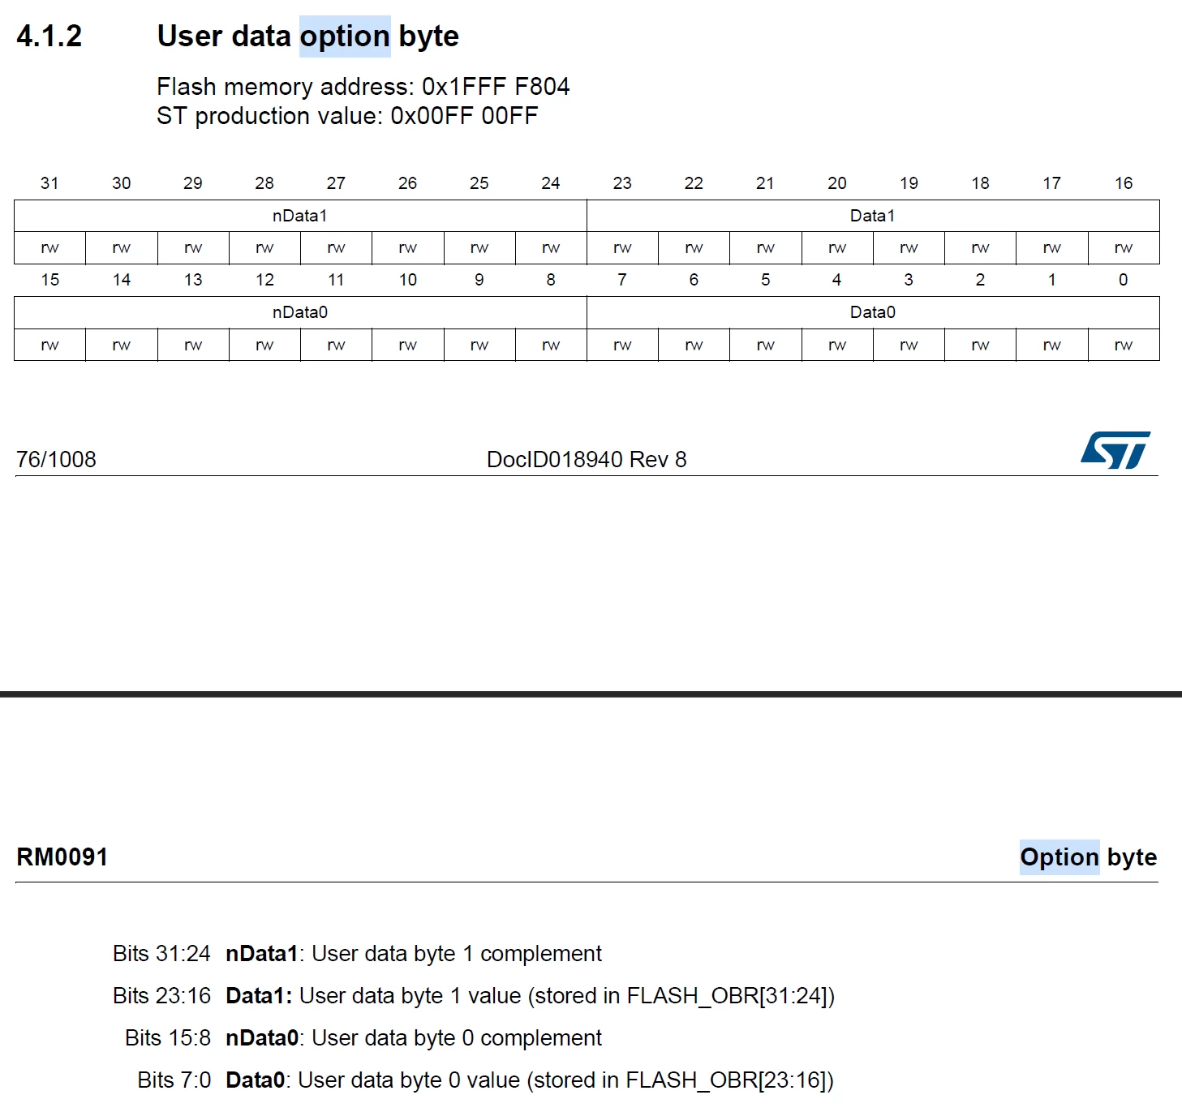Click the RM0091 header text
This screenshot has height=1112, width=1182.
pos(62,857)
